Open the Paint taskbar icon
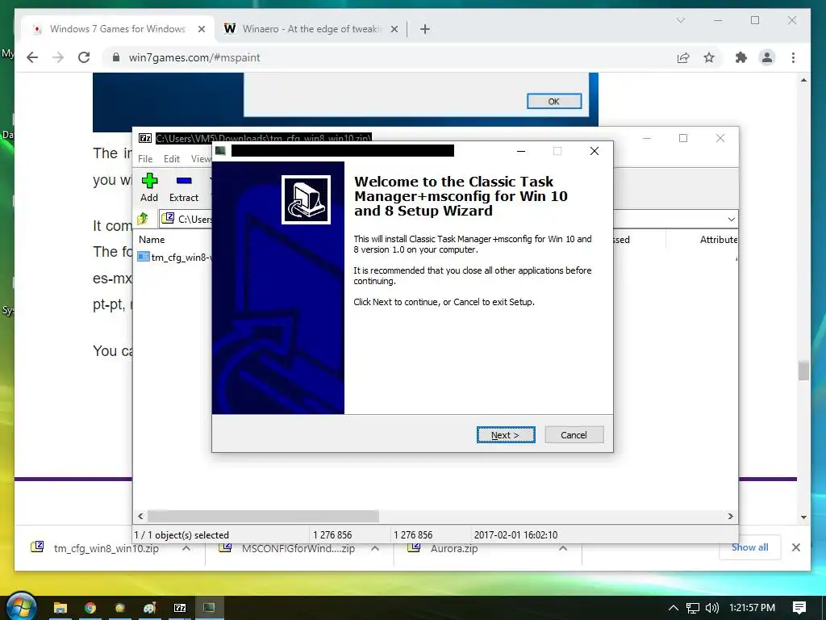 click(x=150, y=608)
